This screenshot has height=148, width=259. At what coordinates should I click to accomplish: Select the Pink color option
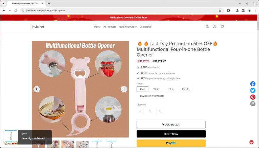click(142, 89)
